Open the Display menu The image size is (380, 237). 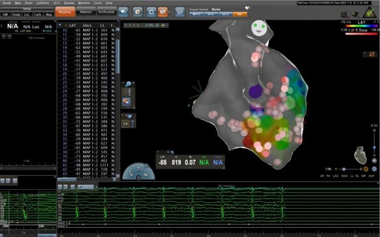point(69,3)
